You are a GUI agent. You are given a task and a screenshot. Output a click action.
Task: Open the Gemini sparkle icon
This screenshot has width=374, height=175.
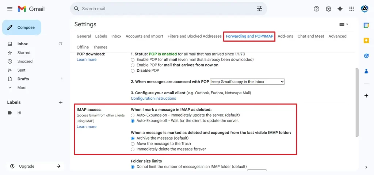pos(340,9)
